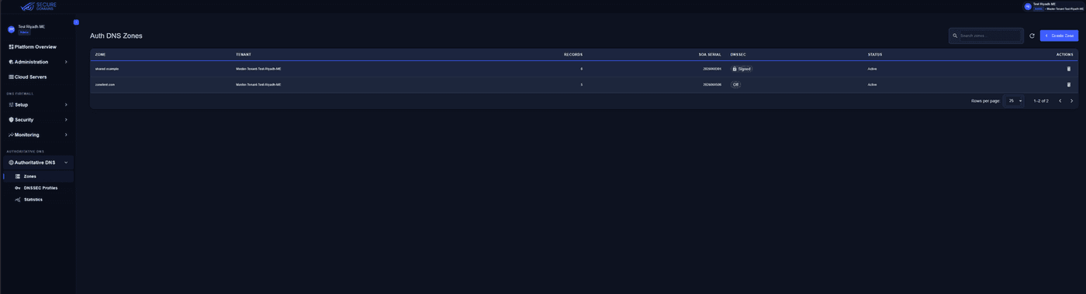Image resolution: width=1086 pixels, height=294 pixels.
Task: Go to previous page of zones
Action: click(x=1060, y=101)
